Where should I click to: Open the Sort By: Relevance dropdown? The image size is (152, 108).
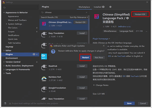pos(79,17)
